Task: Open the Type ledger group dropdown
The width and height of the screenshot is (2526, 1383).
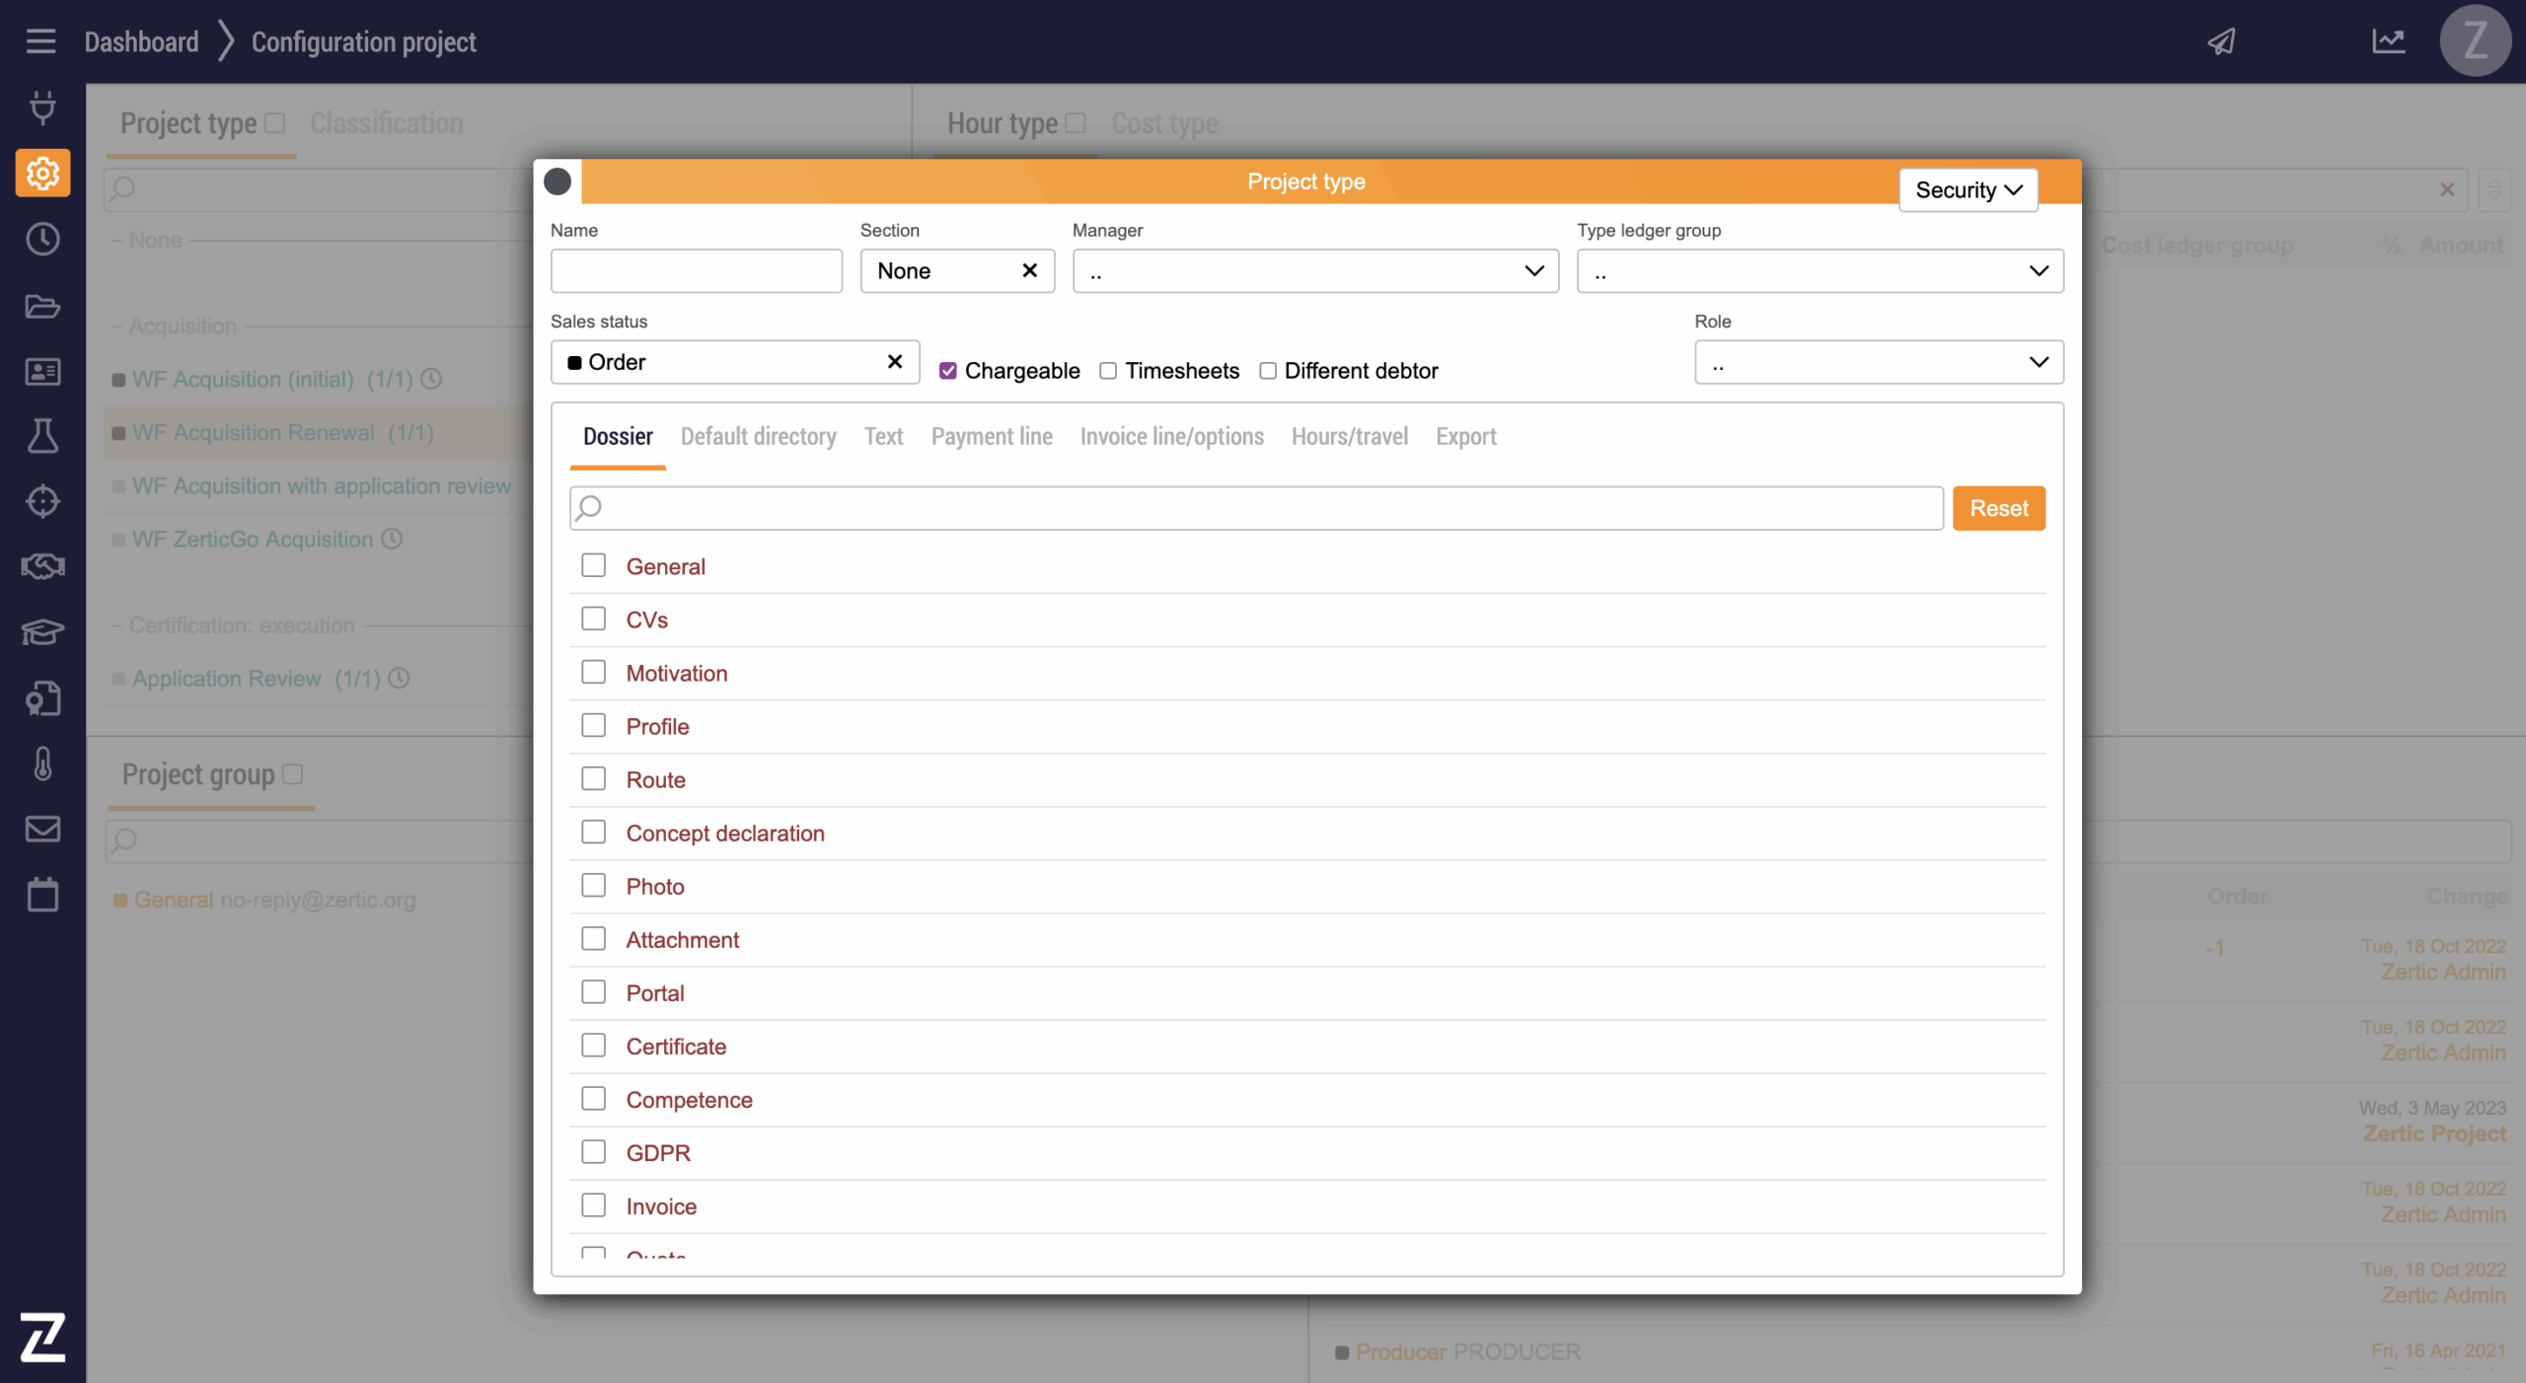Action: click(x=1819, y=271)
